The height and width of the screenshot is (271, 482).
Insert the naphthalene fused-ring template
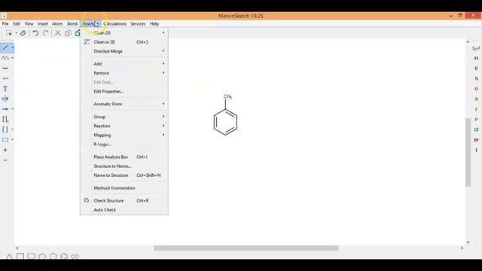75,256
